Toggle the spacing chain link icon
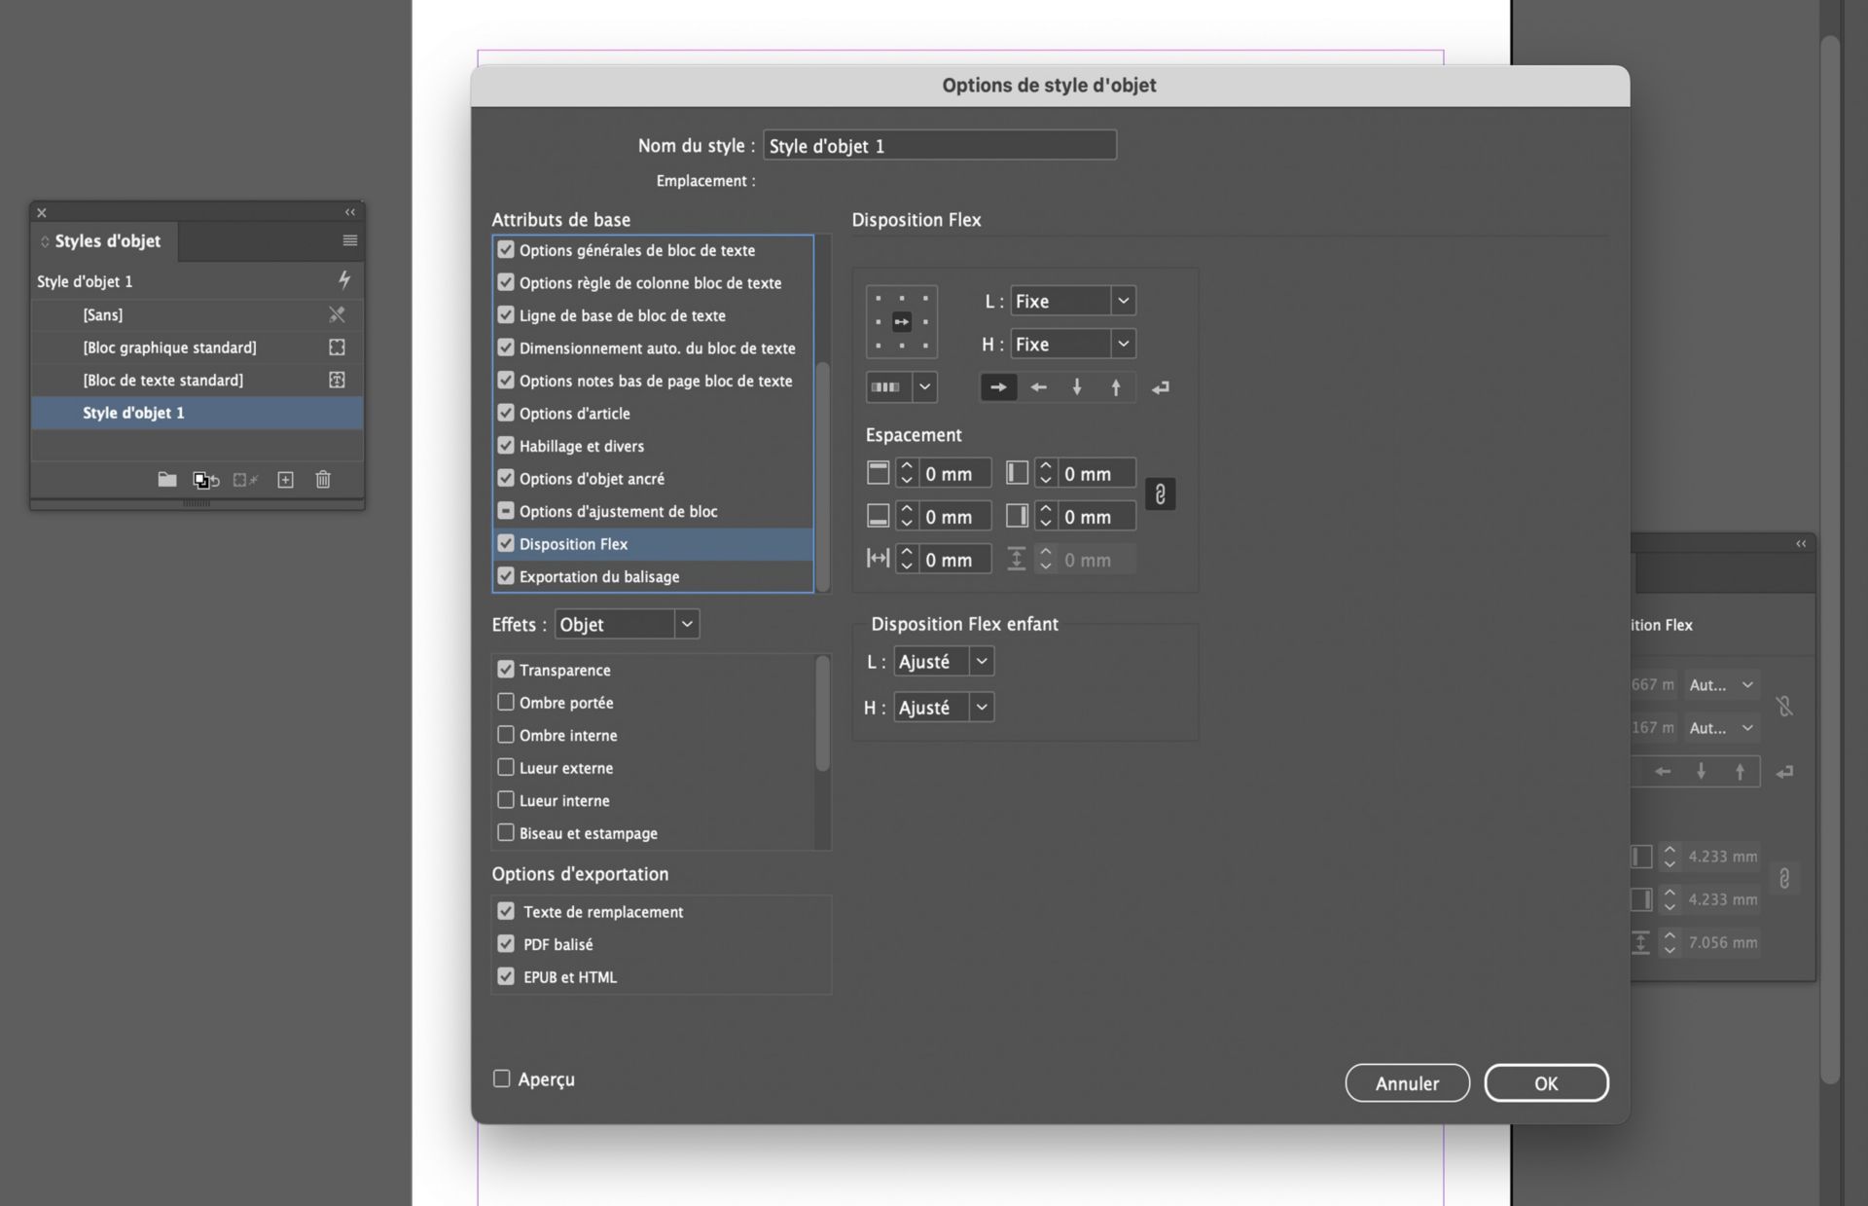This screenshot has width=1868, height=1206. pos(1160,494)
